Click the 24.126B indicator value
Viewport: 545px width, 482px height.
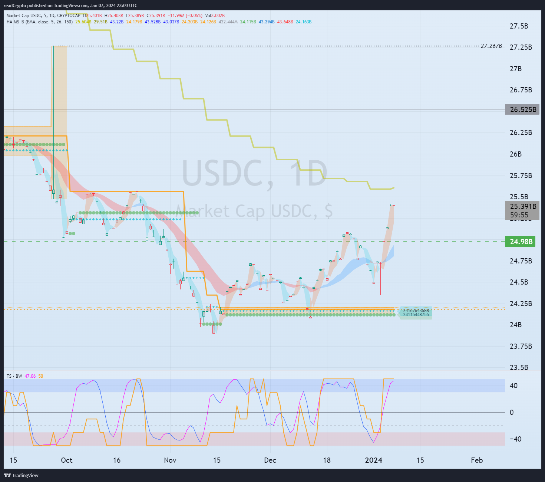tap(208, 22)
